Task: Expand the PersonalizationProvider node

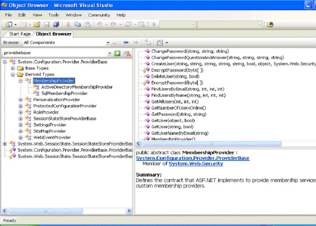Action: tap(21, 100)
